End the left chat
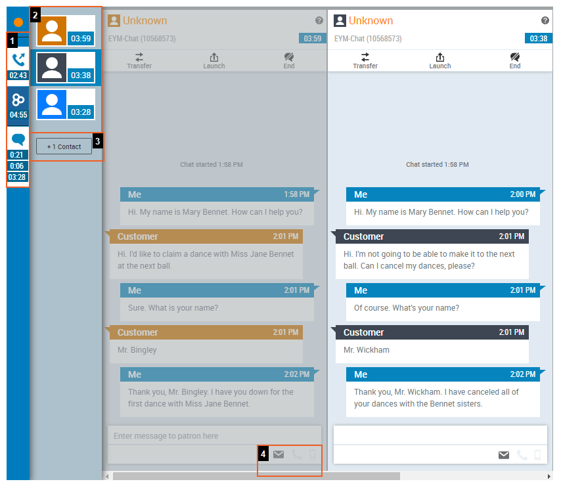Image resolution: width=561 pixels, height=488 pixels. click(x=289, y=61)
